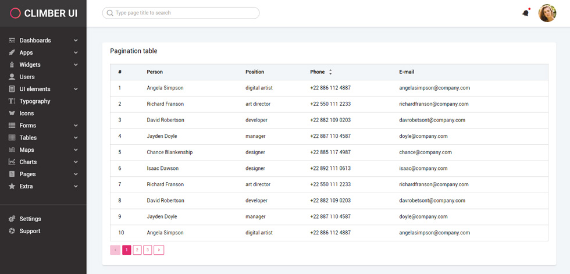Click the Support globe icon
The image size is (570, 274).
point(12,231)
